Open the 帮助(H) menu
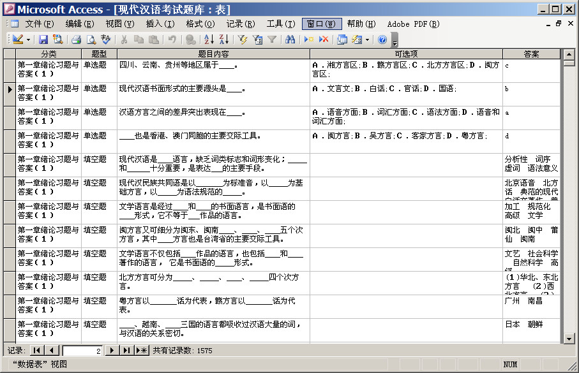579x373 pixels. click(x=361, y=24)
